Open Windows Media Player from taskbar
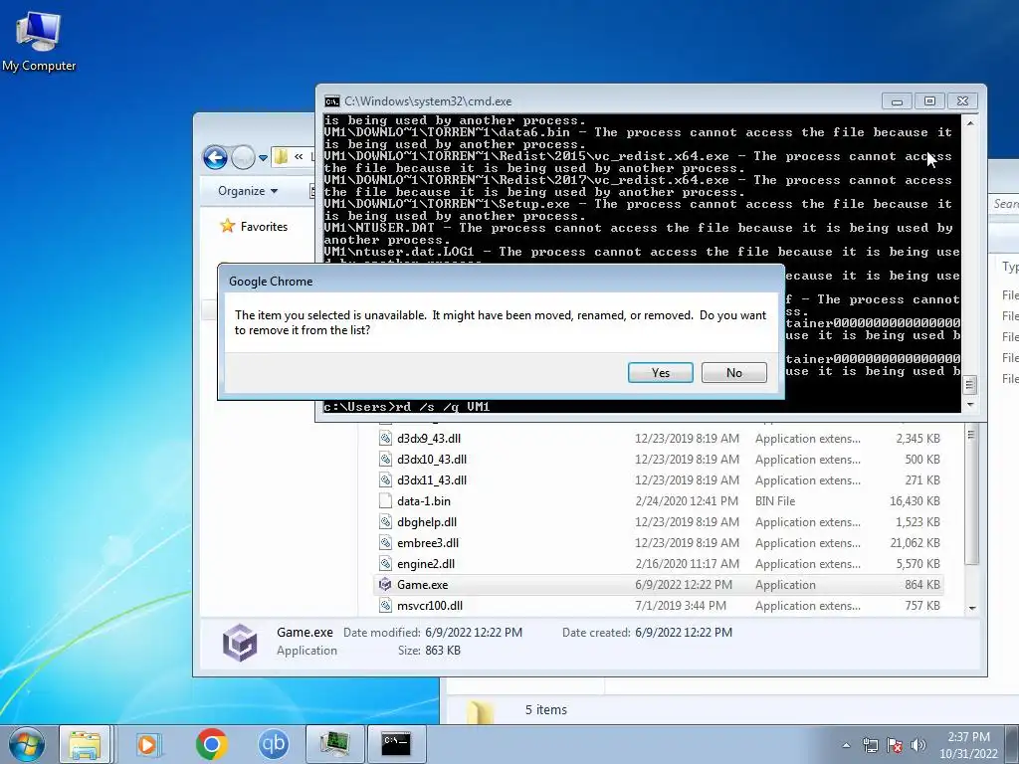 (147, 744)
